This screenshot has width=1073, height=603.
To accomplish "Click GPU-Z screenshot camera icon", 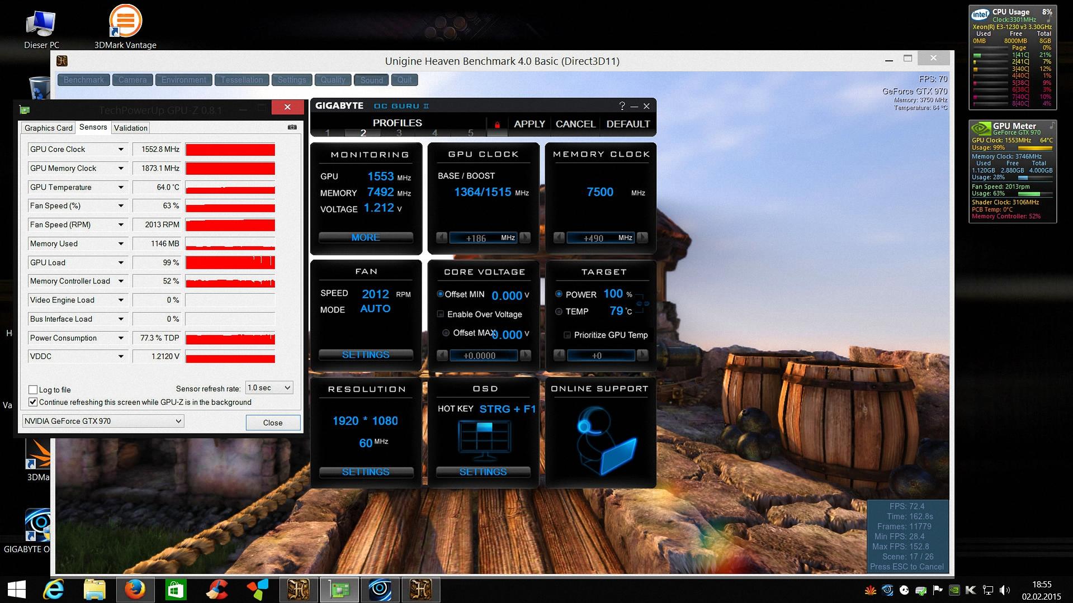I will (x=292, y=127).
